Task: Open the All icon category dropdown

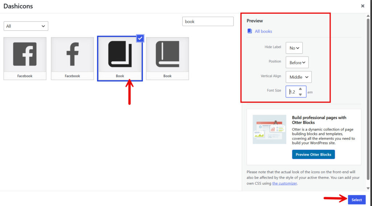Action: (26, 26)
